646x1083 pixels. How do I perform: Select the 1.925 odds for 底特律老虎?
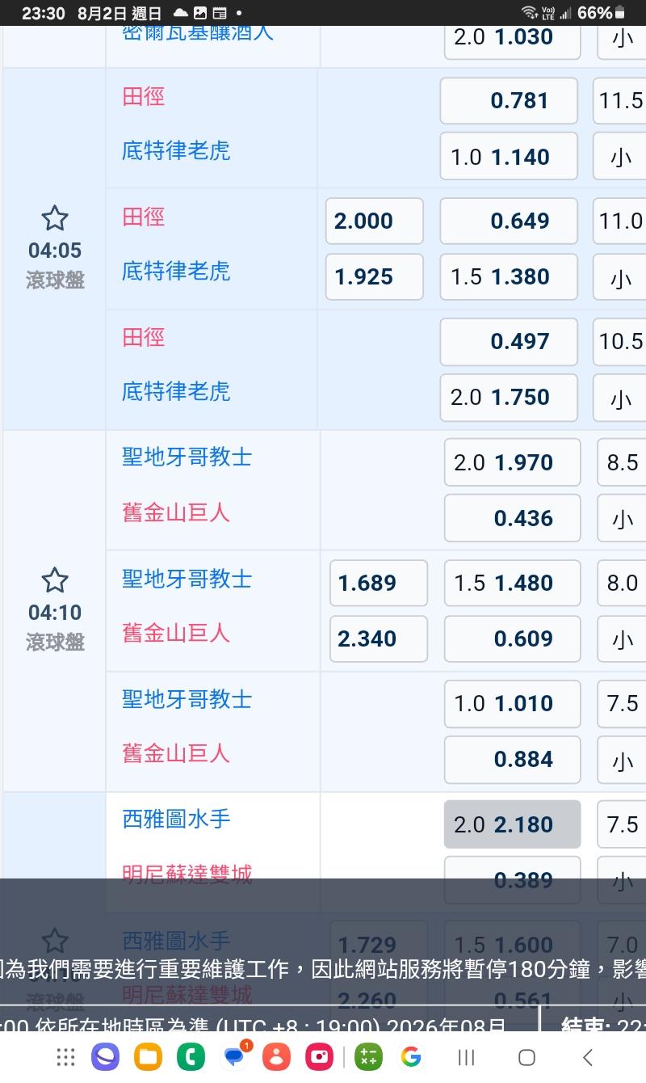coord(375,276)
